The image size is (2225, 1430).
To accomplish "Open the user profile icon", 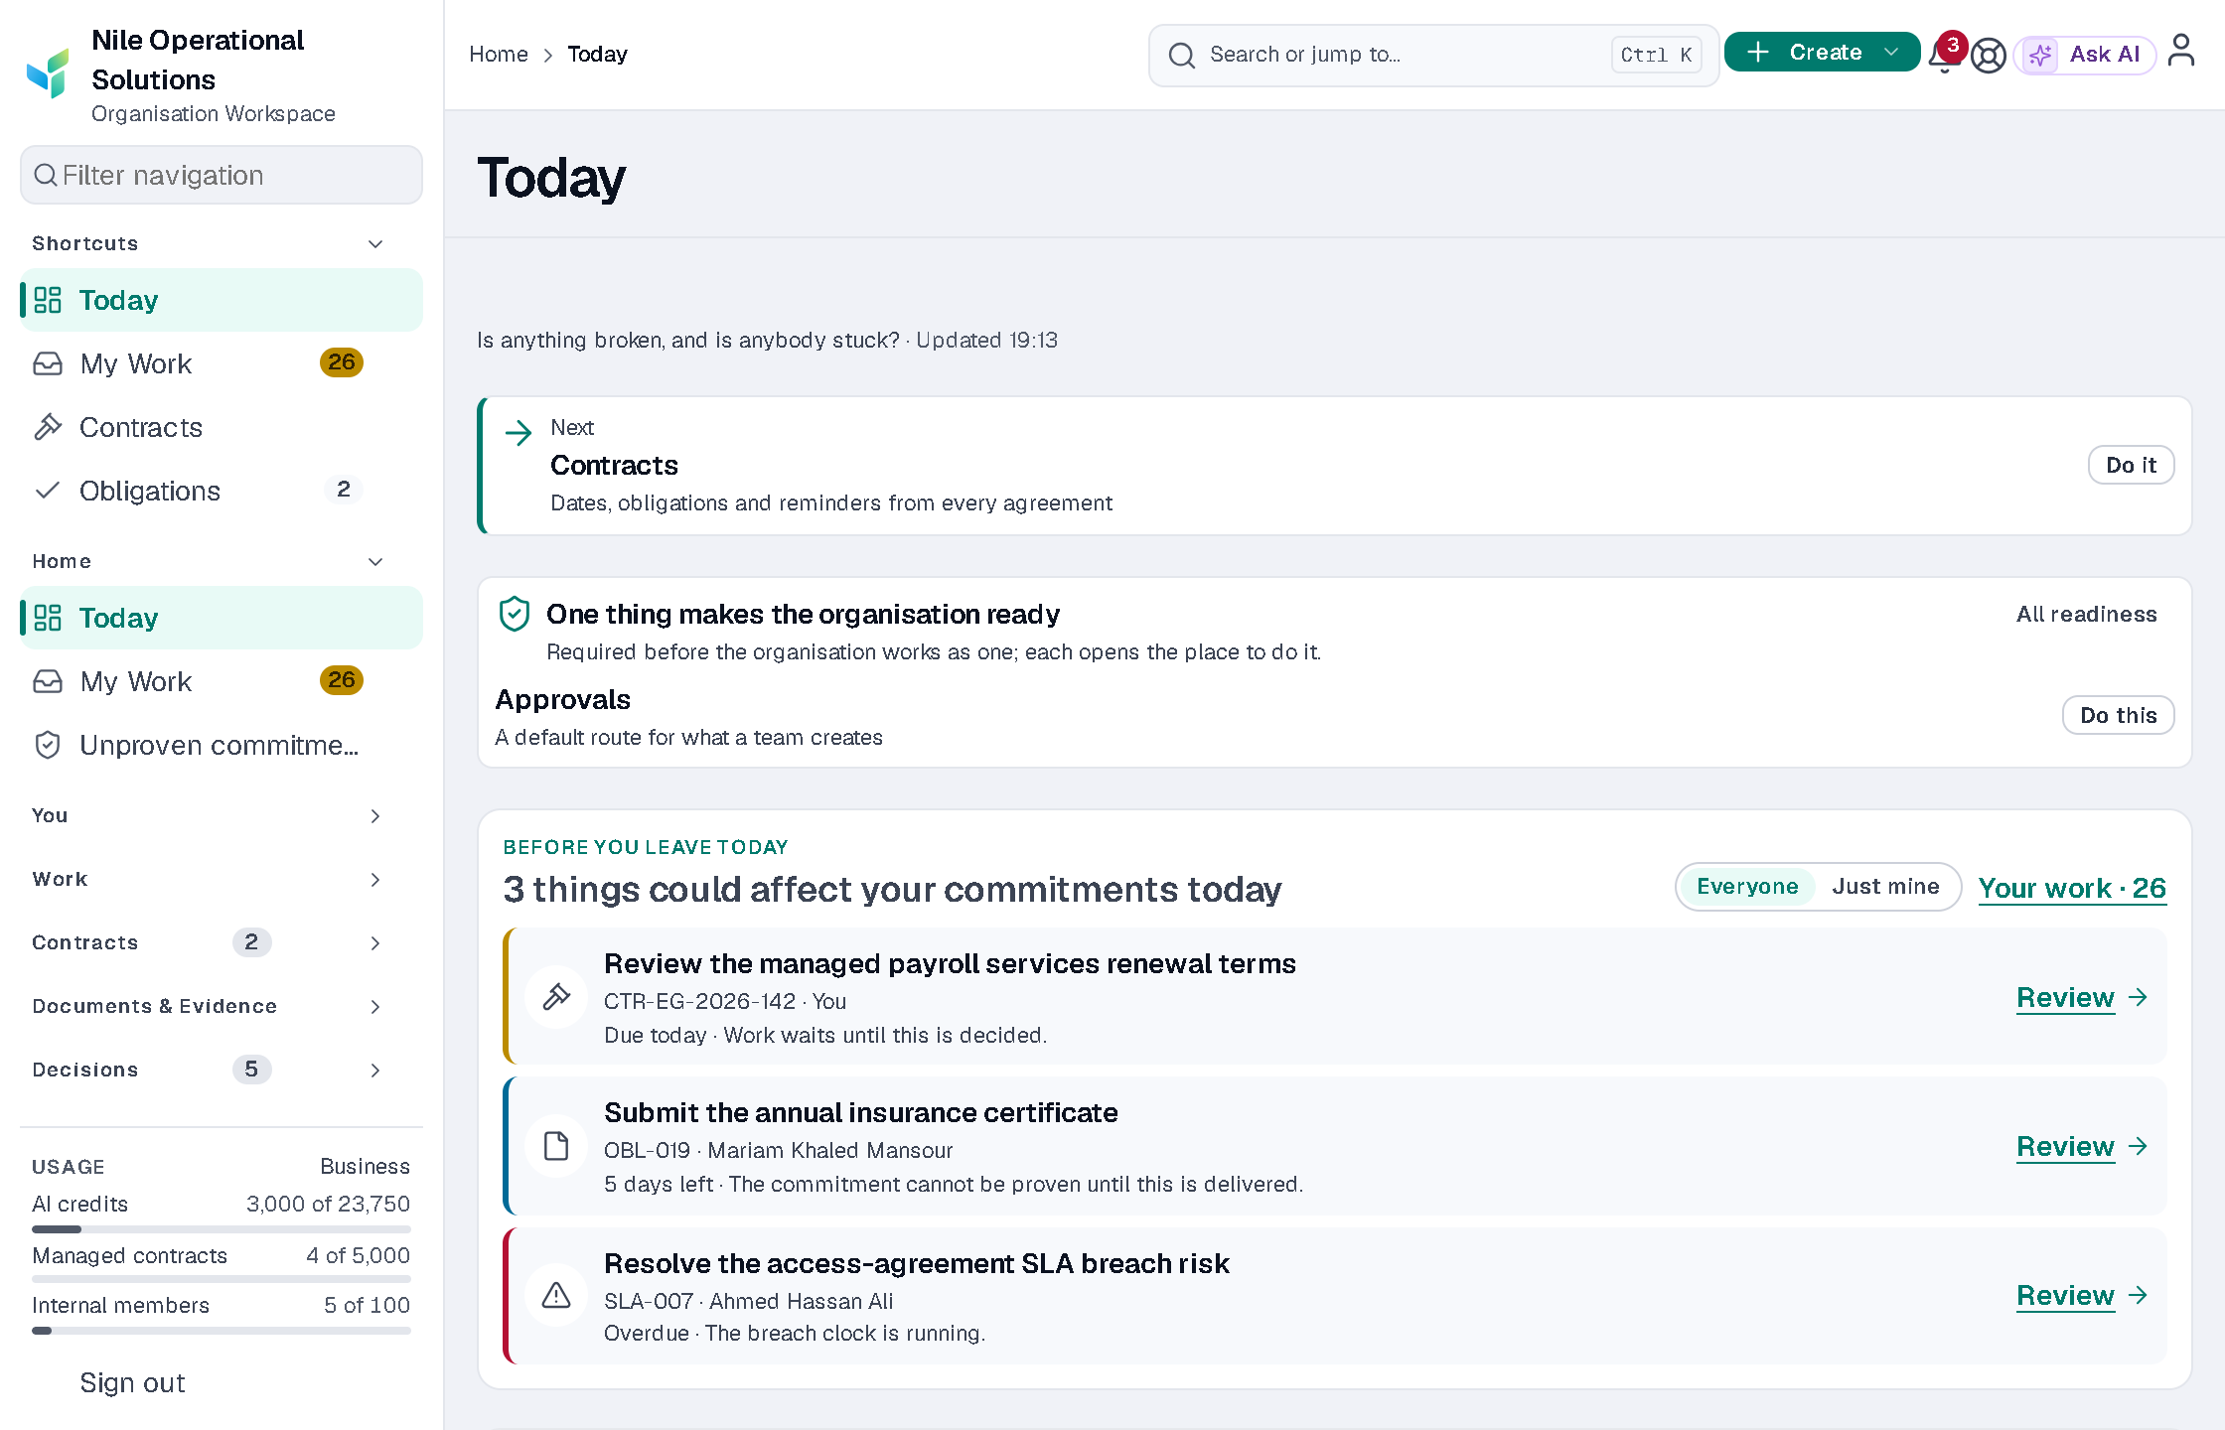I will (x=2181, y=52).
